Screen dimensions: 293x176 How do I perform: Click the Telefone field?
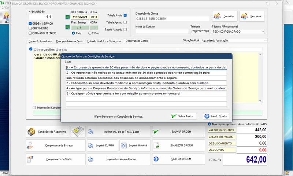coord(200,32)
